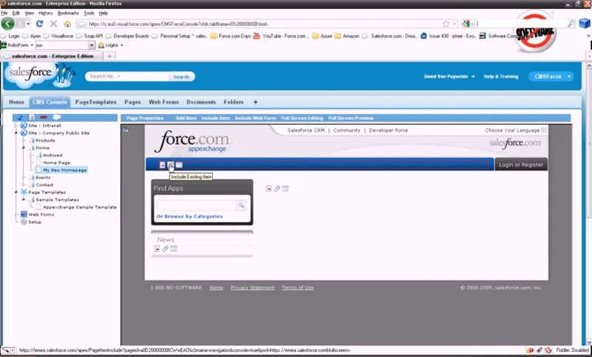
Task: Click the Firefox green back arrow
Action: 7,24
